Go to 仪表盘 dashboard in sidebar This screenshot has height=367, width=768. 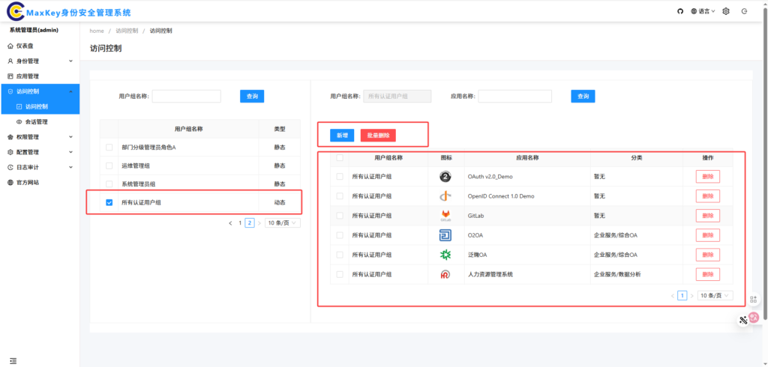point(27,46)
